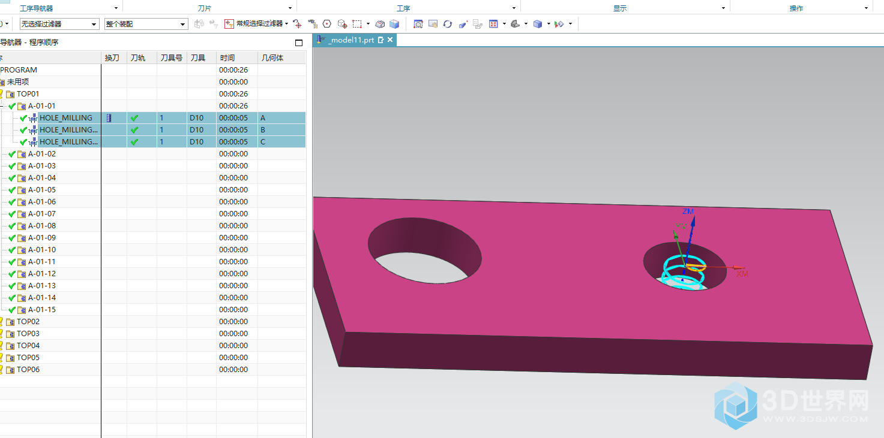Expand the 显示 ribbon group arrow

[724, 8]
